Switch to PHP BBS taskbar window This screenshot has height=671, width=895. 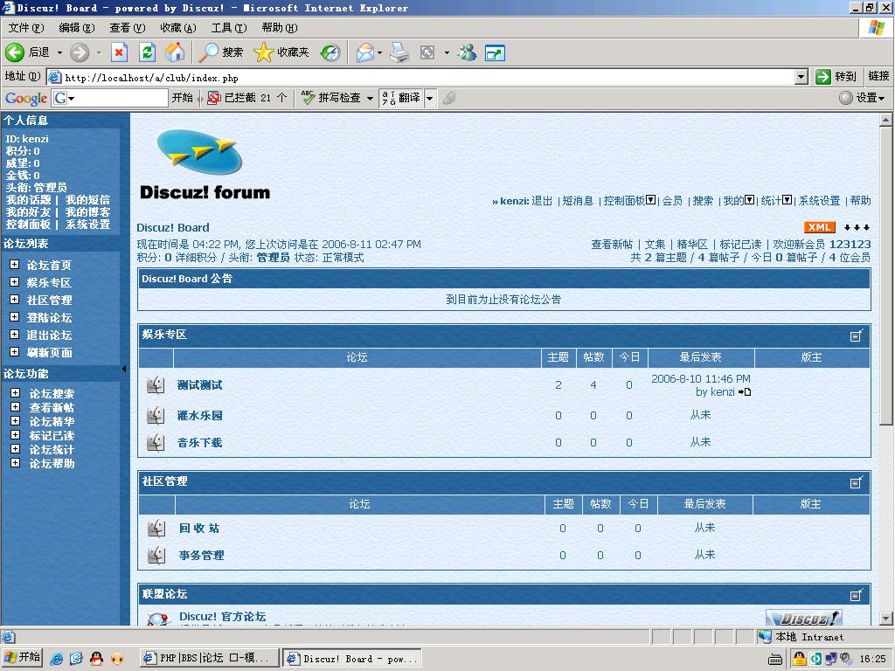209,658
